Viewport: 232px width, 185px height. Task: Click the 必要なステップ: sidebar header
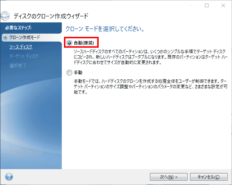coord(18,27)
